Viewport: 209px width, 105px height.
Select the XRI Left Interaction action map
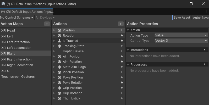(15, 42)
